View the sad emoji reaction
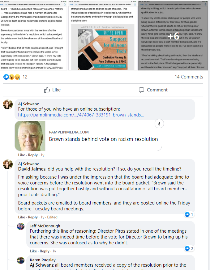 (17, 77)
